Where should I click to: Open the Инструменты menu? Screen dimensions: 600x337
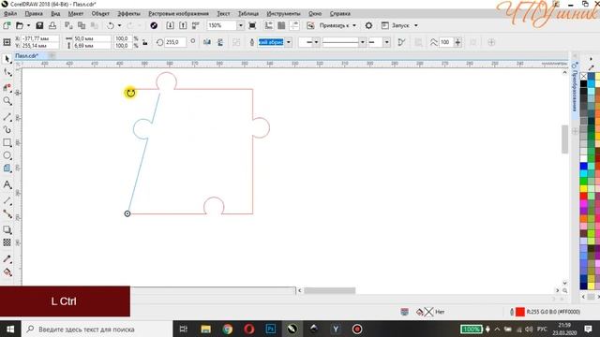[x=283, y=14]
